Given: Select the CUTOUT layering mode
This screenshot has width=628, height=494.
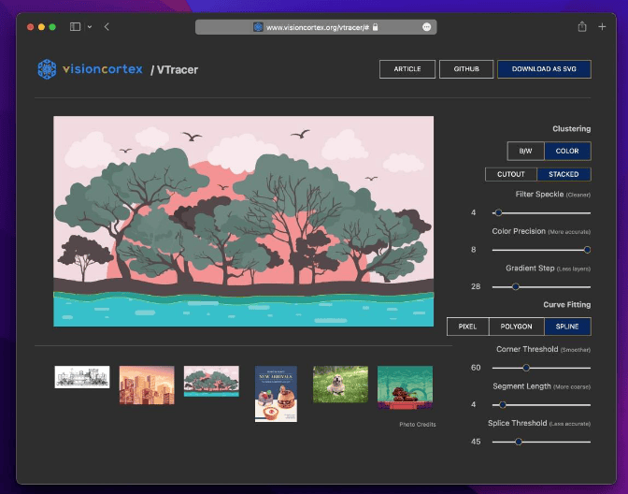Looking at the screenshot, I should (x=511, y=174).
